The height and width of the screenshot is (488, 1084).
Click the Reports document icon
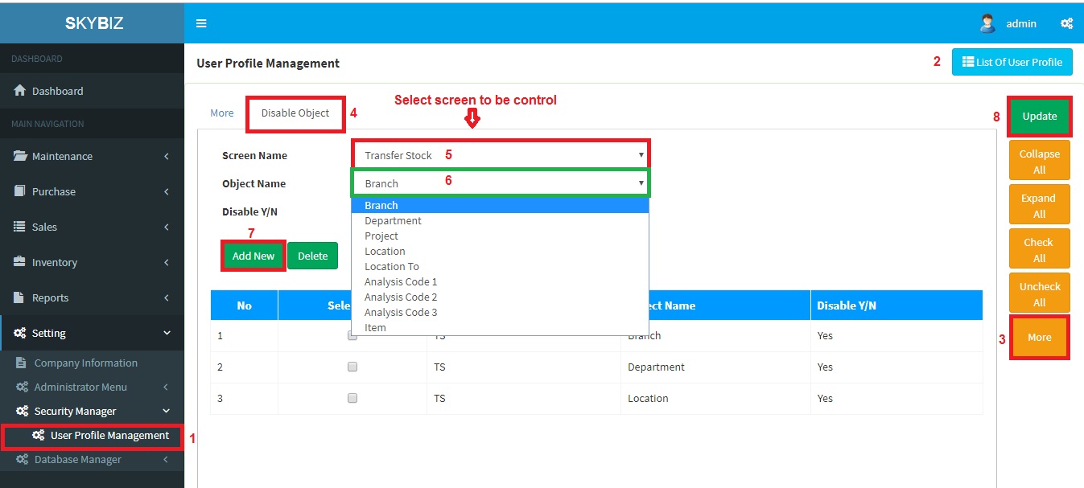20,297
